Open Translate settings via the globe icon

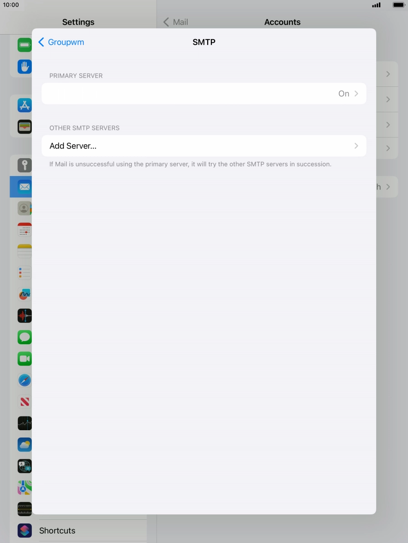pos(24,466)
